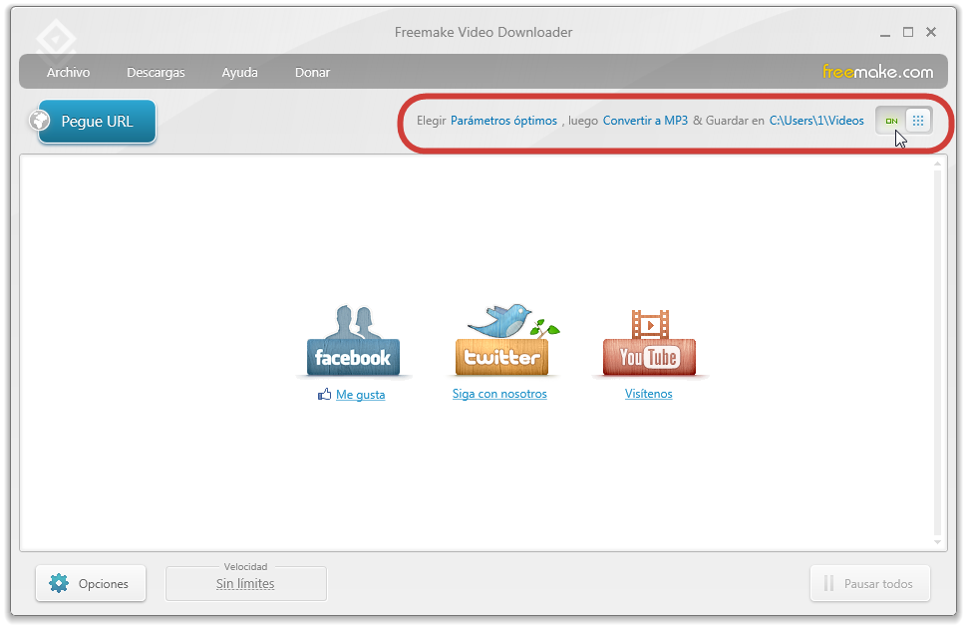Click the thumbs-up like icon
The image size is (967, 628).
324,394
